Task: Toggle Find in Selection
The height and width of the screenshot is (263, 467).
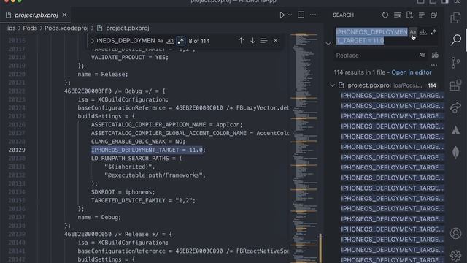Action: [264, 41]
